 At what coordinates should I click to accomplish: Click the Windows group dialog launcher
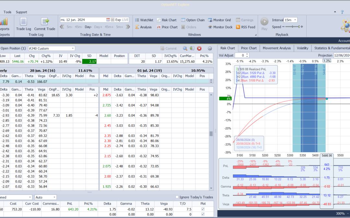tap(256, 35)
